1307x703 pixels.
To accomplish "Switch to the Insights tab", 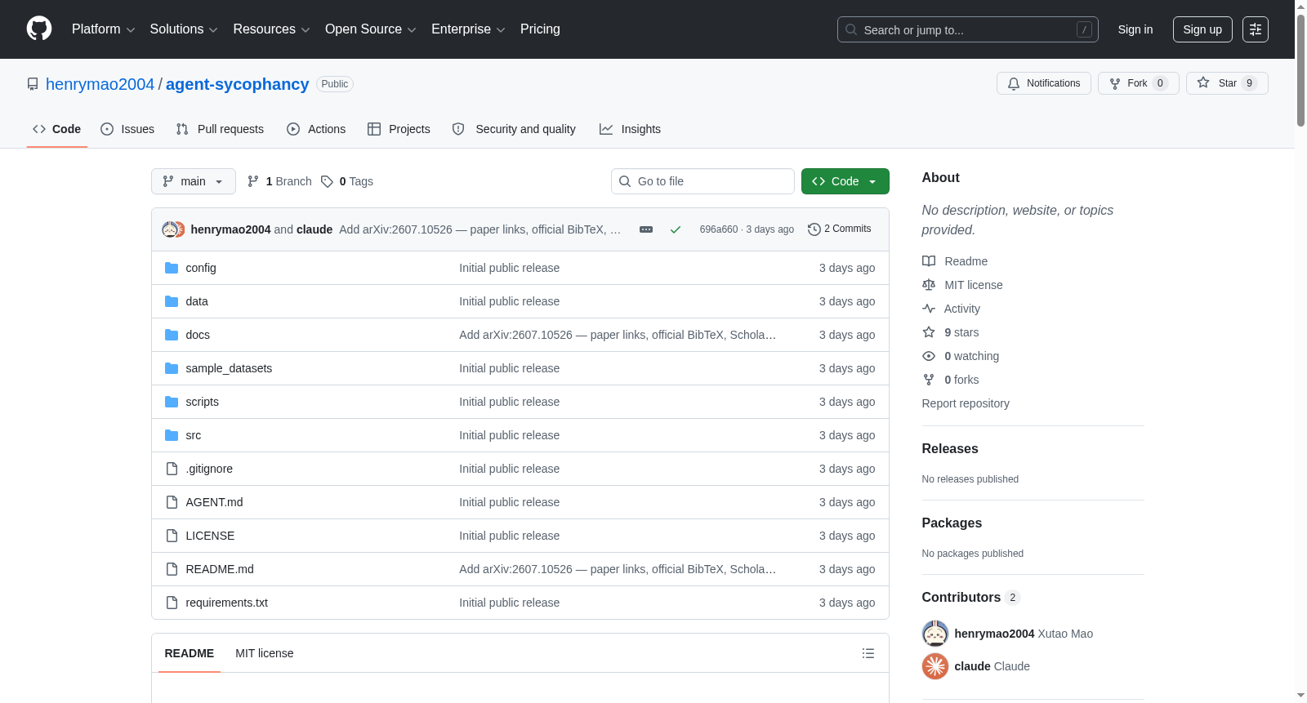I will pyautogui.click(x=630, y=129).
